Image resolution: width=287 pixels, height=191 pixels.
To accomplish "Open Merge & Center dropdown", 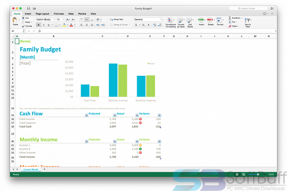I will pyautogui.click(x=130, y=25).
